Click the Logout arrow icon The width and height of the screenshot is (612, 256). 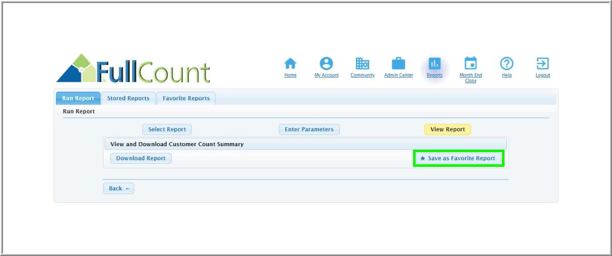point(543,63)
